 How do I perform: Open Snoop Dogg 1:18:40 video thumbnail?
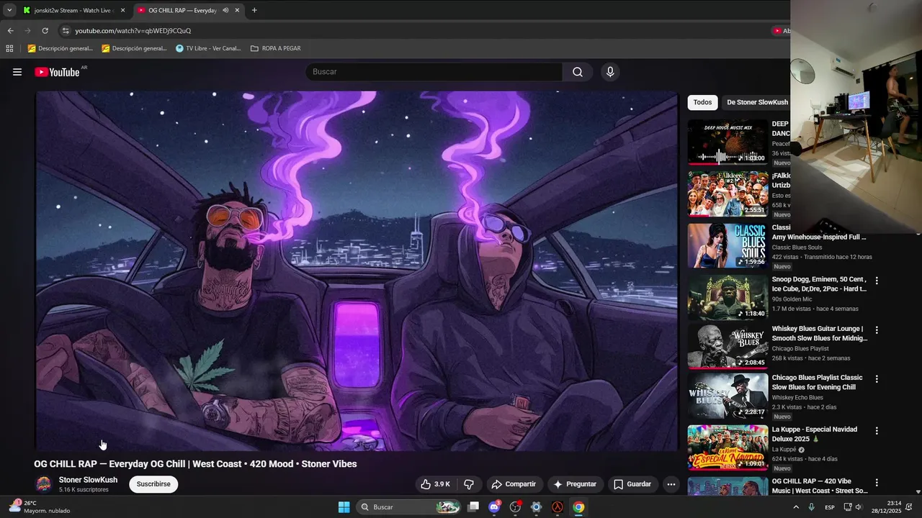(728, 297)
